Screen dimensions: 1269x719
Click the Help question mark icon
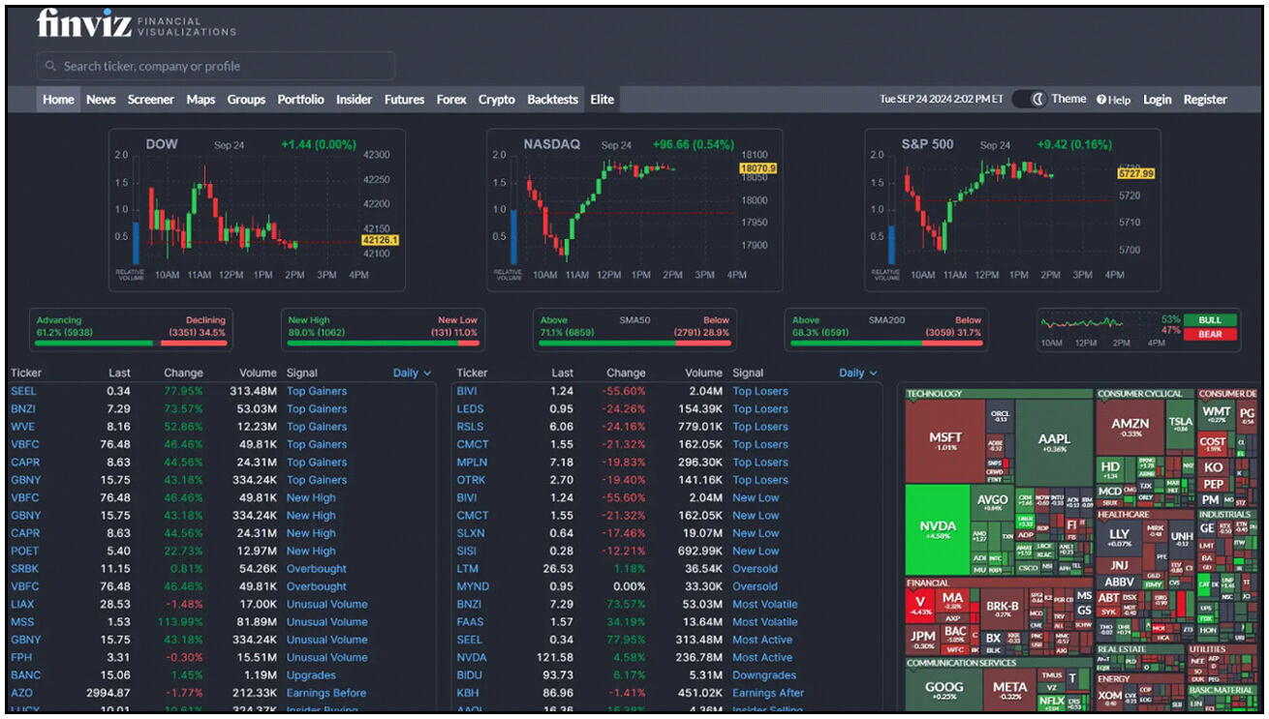pyautogui.click(x=1101, y=100)
